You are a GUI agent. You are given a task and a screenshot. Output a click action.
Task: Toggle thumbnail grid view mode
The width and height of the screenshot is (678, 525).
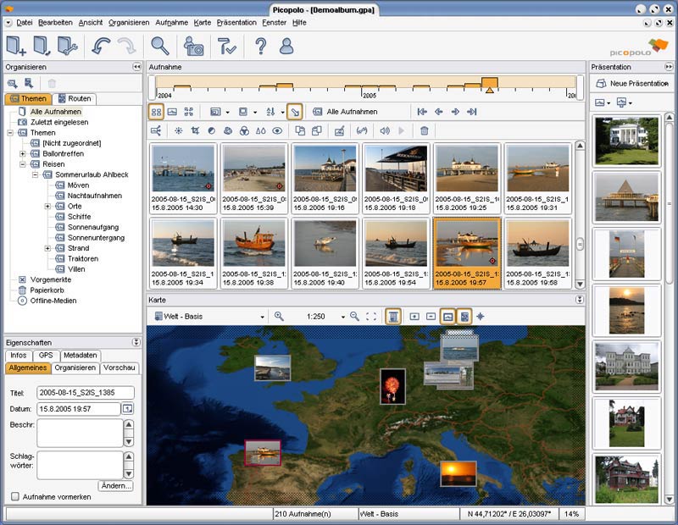pyautogui.click(x=157, y=112)
